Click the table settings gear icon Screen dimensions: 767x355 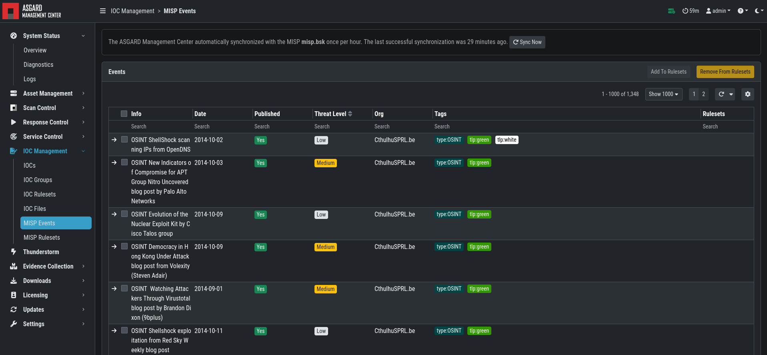coord(747,94)
